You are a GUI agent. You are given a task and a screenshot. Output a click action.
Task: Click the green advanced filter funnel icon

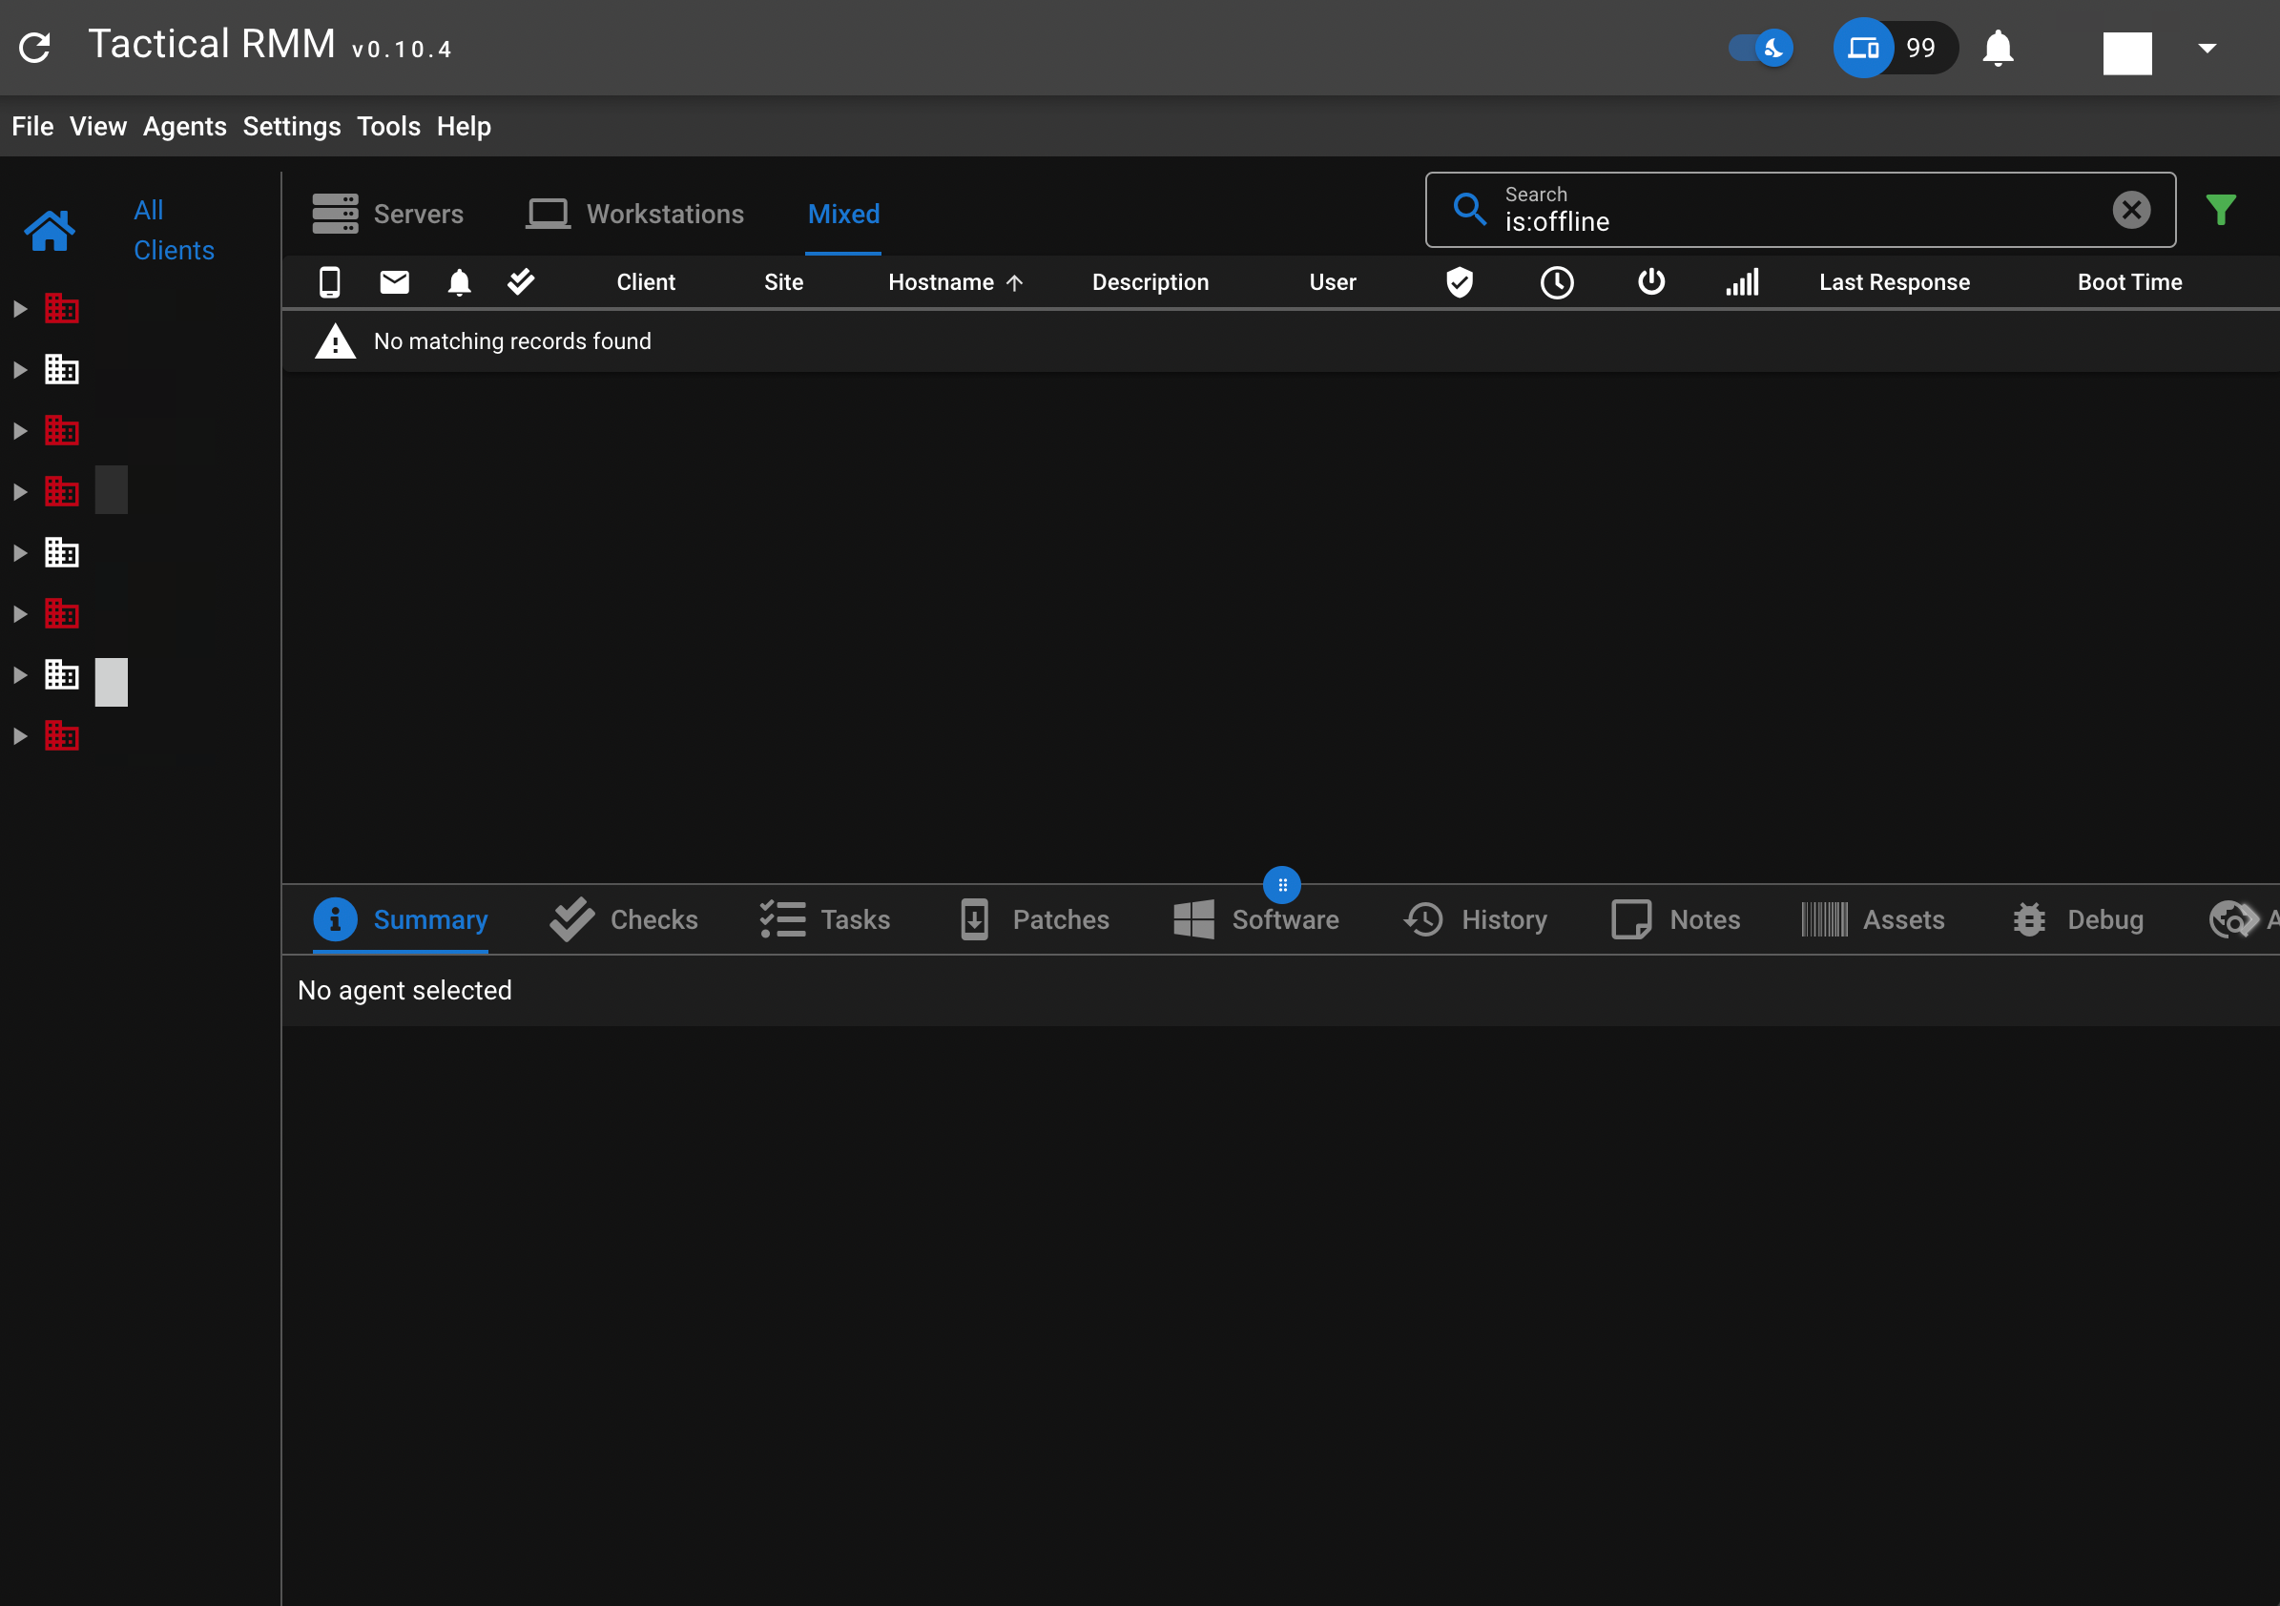click(x=2221, y=211)
